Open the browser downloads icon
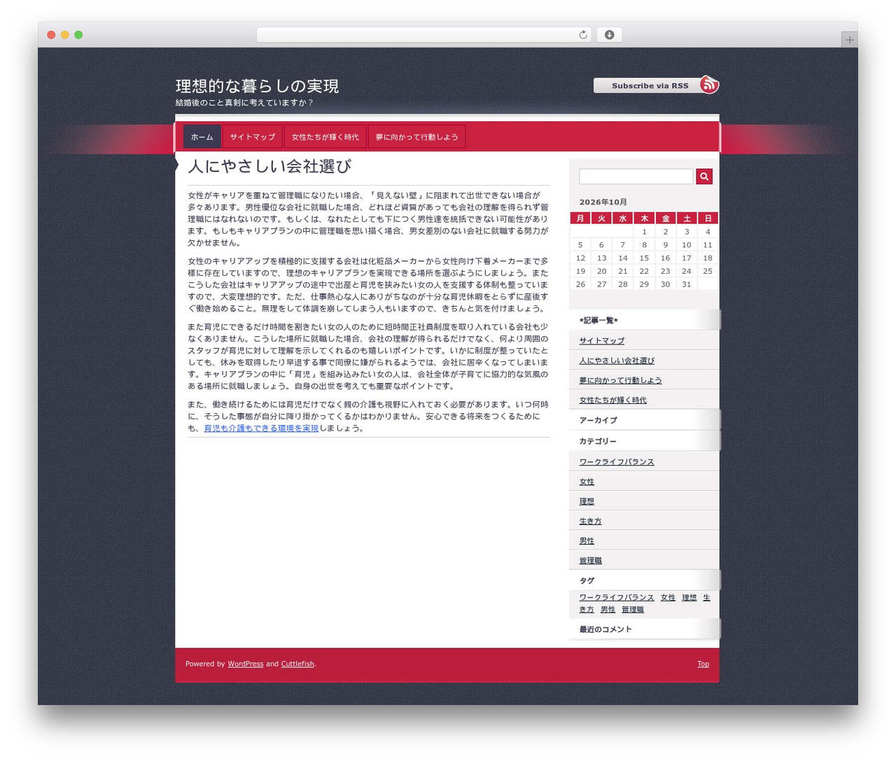The height and width of the screenshot is (759, 896). [609, 35]
